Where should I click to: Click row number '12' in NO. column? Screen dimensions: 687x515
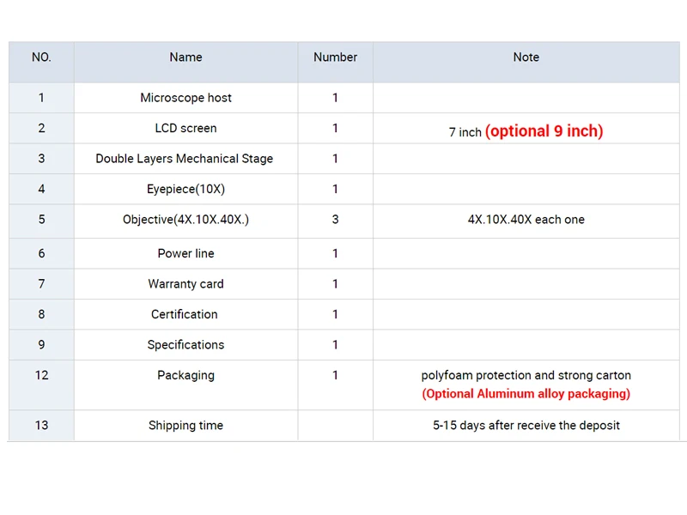click(41, 375)
